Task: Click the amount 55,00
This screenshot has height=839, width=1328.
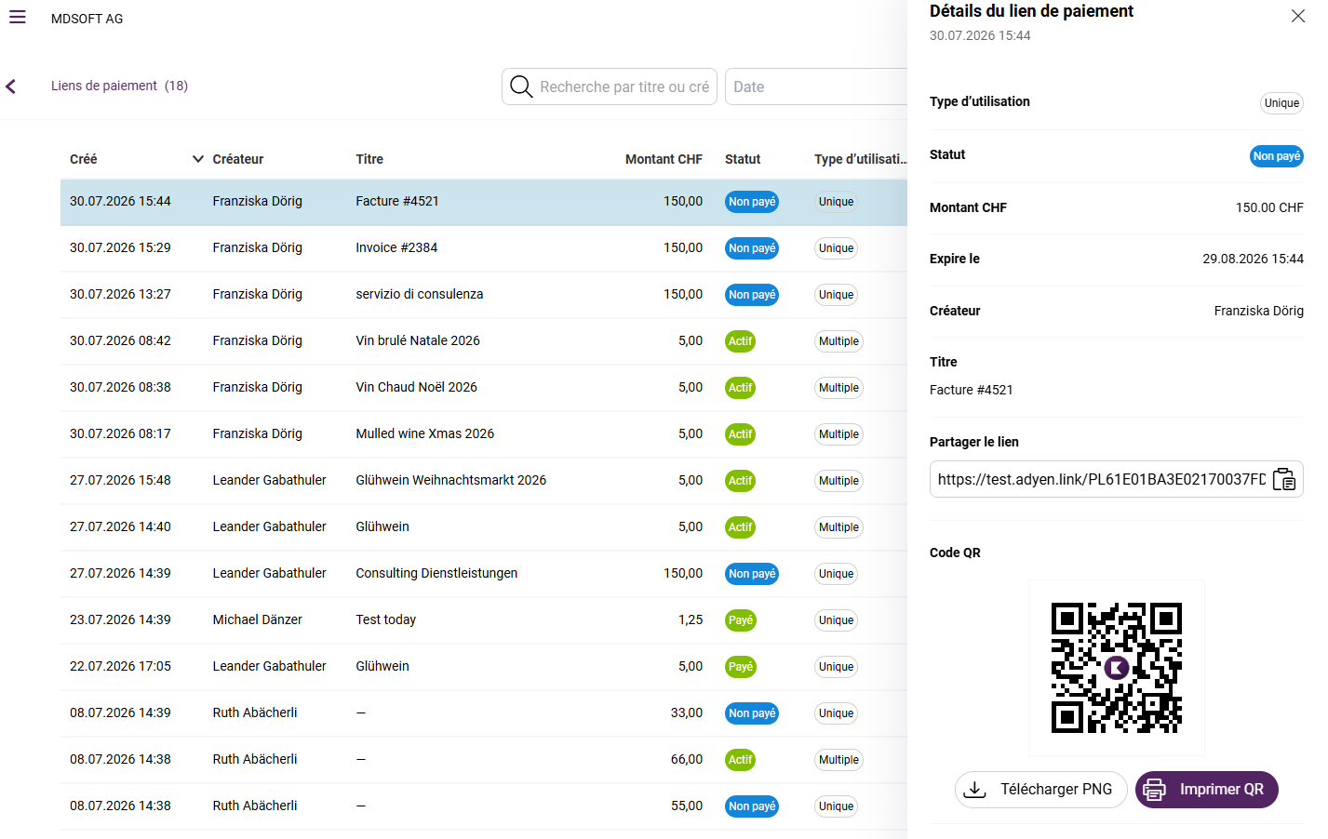Action: click(x=687, y=806)
